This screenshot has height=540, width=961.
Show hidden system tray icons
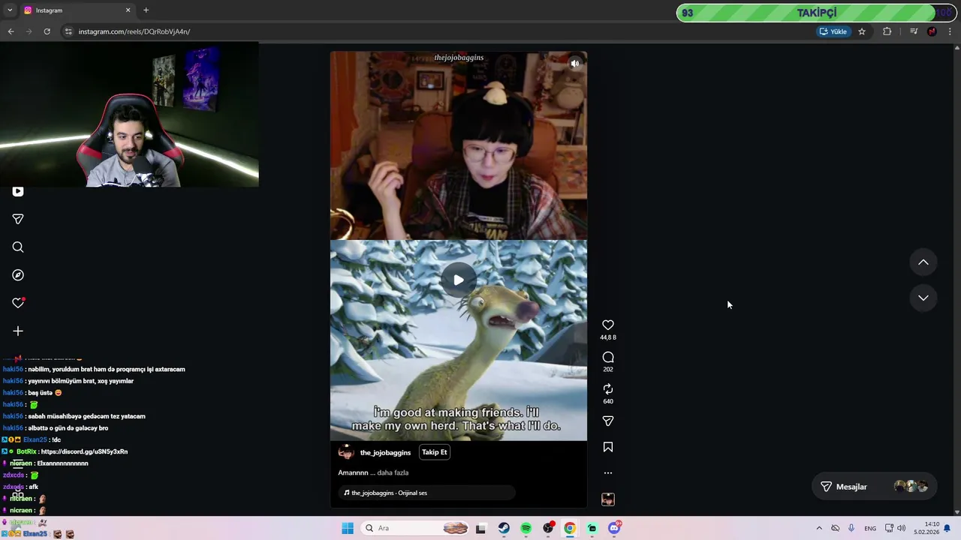point(819,528)
